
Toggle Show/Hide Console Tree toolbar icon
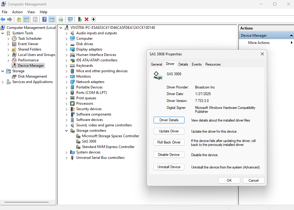(26, 19)
